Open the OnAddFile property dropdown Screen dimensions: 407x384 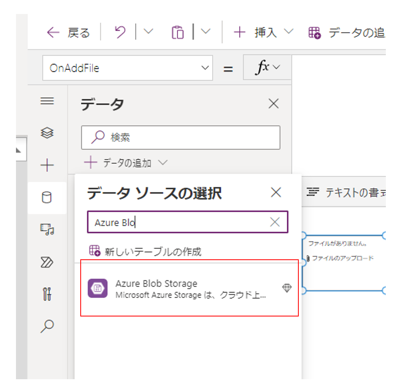[127, 68]
